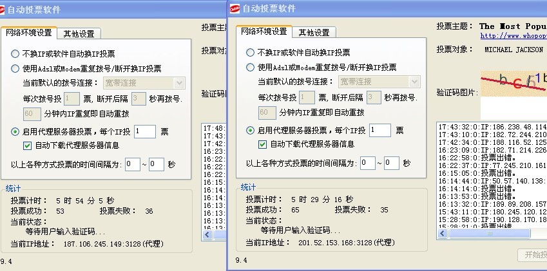Select log entry 17:42:34 IP 188.116.52.125
The width and height of the screenshot is (547, 271).
492,142
